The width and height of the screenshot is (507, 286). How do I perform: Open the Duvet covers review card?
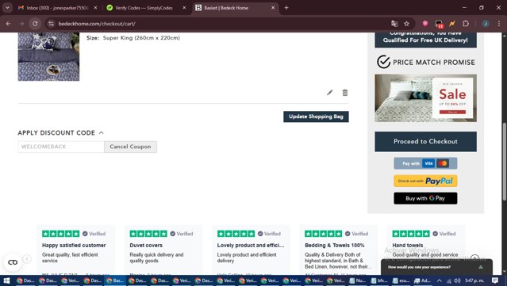click(163, 250)
